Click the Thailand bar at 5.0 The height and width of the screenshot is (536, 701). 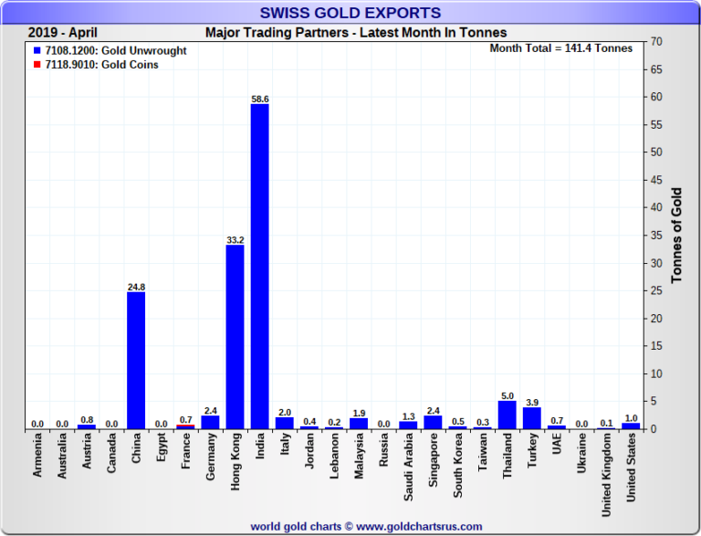coord(507,415)
